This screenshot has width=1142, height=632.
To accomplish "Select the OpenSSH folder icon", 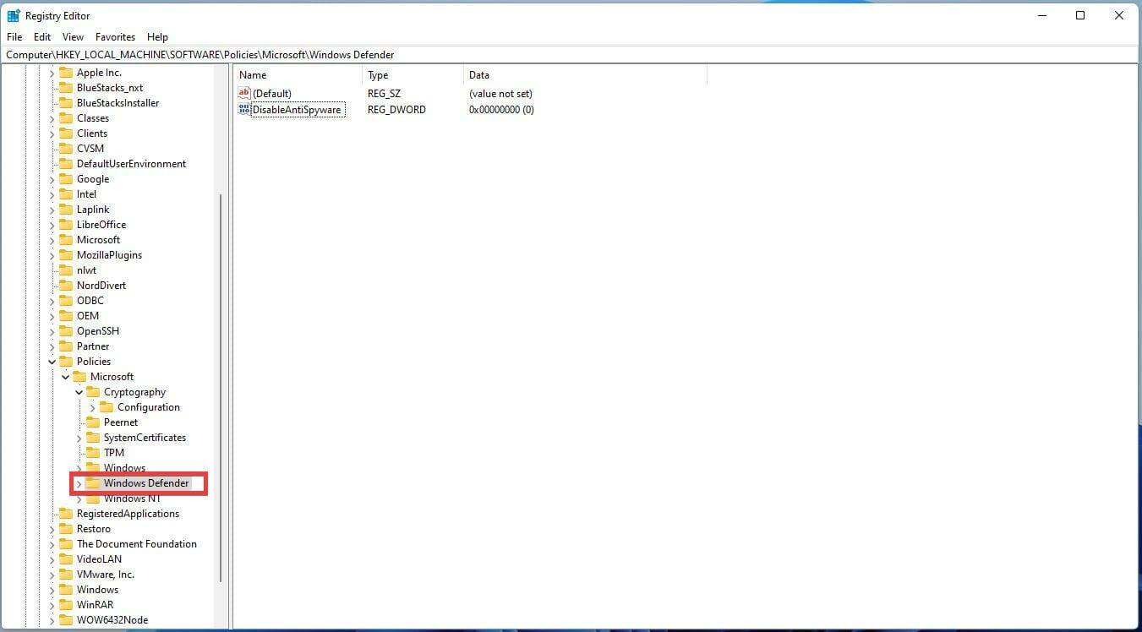I will 65,331.
